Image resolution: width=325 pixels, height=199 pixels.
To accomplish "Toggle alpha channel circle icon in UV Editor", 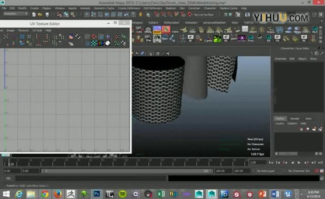I will pyautogui.click(x=108, y=43).
